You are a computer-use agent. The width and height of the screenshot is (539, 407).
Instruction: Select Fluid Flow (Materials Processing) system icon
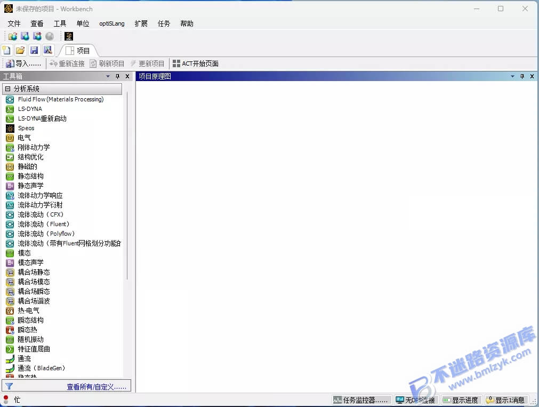10,99
